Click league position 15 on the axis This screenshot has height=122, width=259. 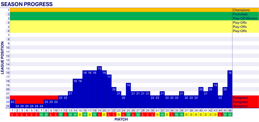pos(8,69)
